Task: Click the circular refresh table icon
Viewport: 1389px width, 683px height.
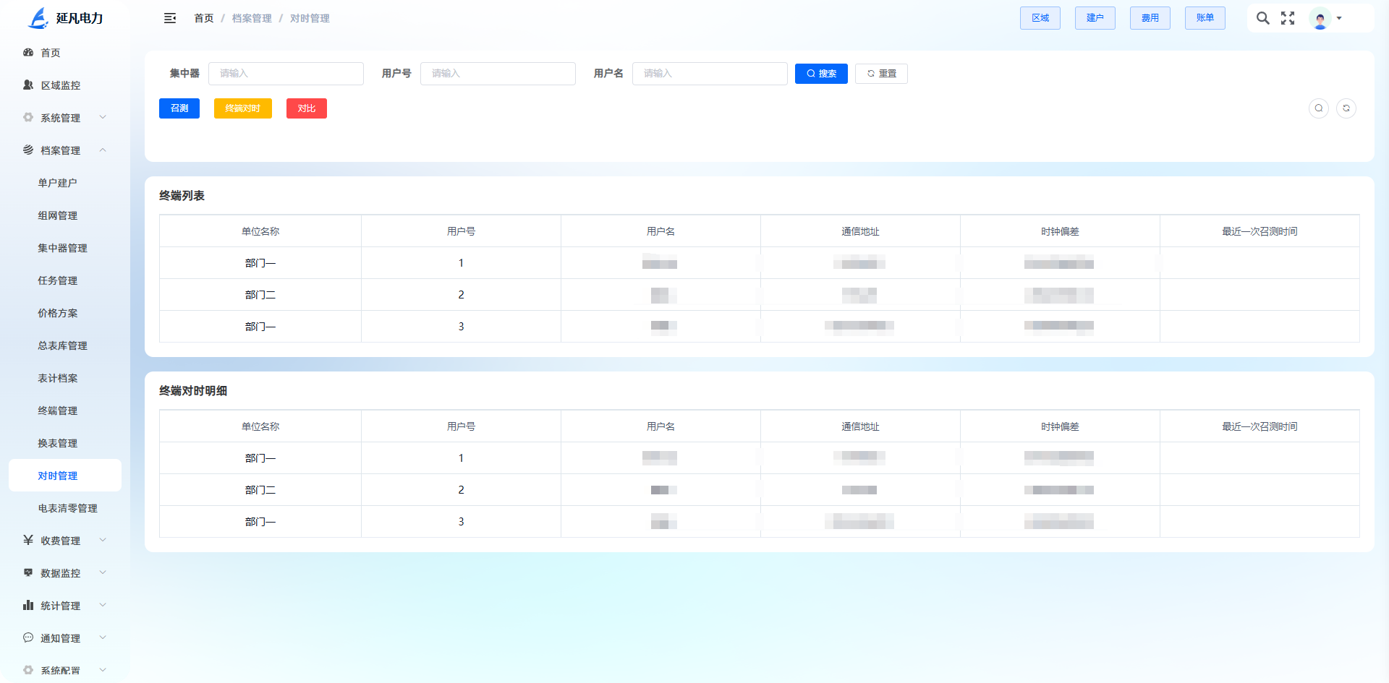Action: [1346, 108]
